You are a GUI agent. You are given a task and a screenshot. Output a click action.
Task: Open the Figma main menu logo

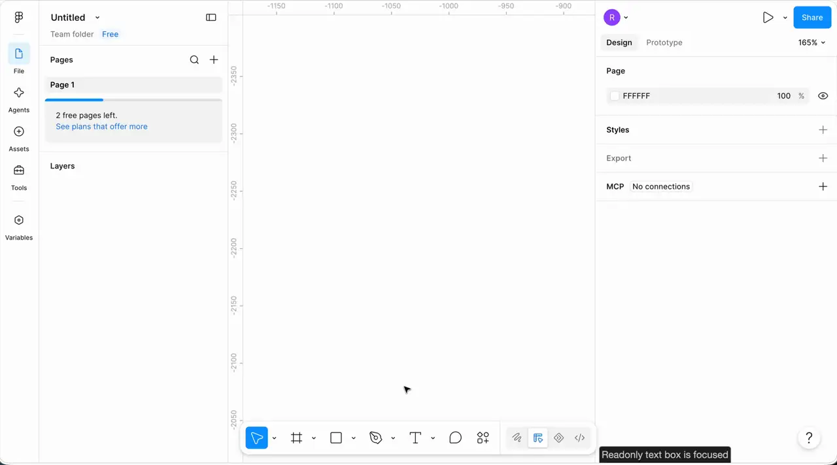pyautogui.click(x=19, y=18)
